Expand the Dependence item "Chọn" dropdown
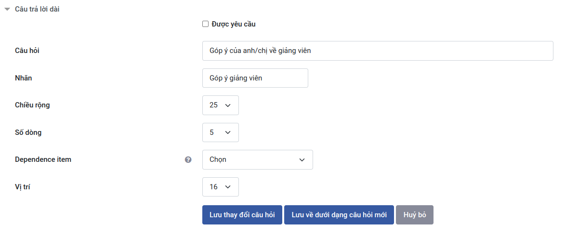 coord(257,160)
